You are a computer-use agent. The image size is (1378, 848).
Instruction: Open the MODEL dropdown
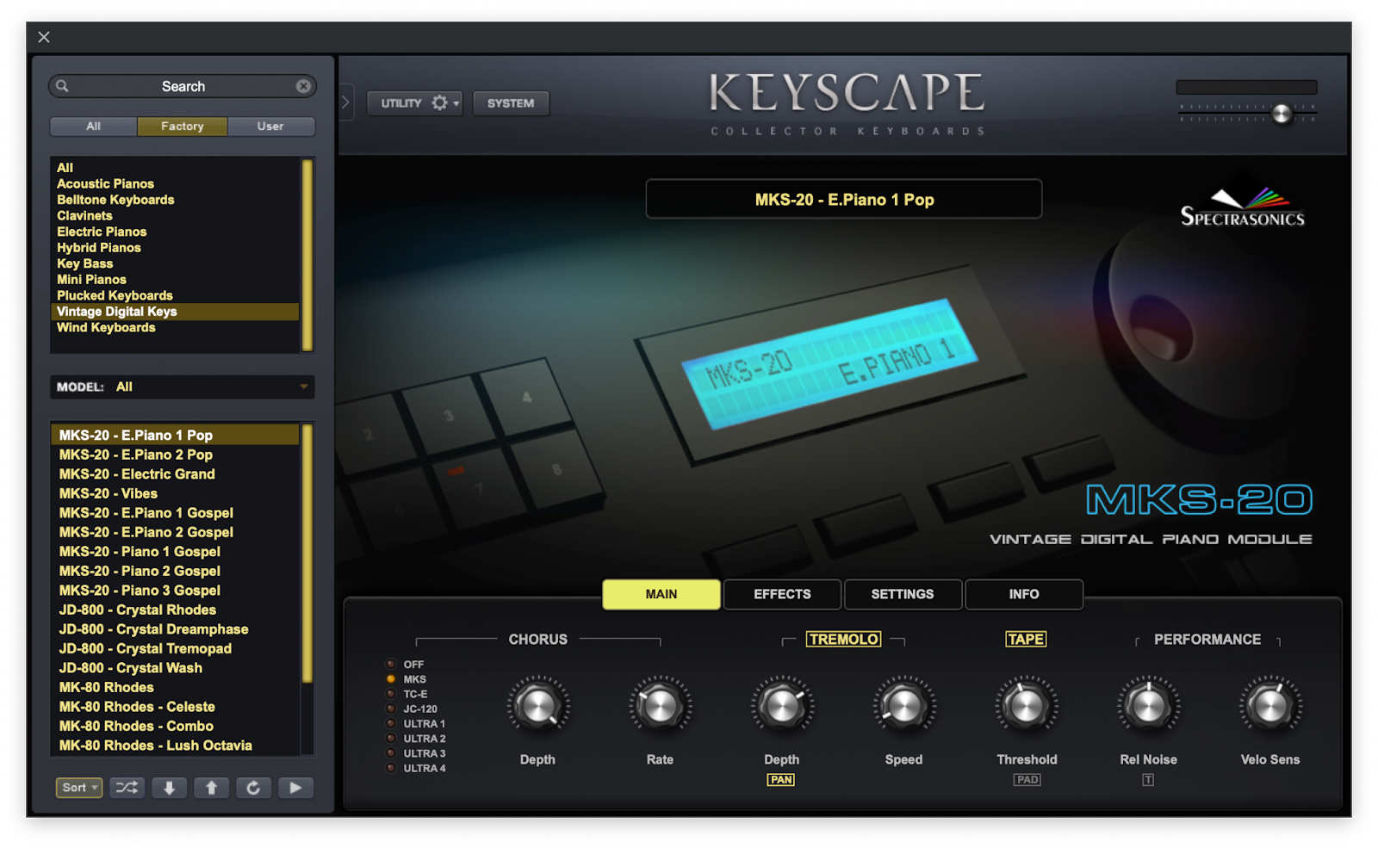[183, 387]
